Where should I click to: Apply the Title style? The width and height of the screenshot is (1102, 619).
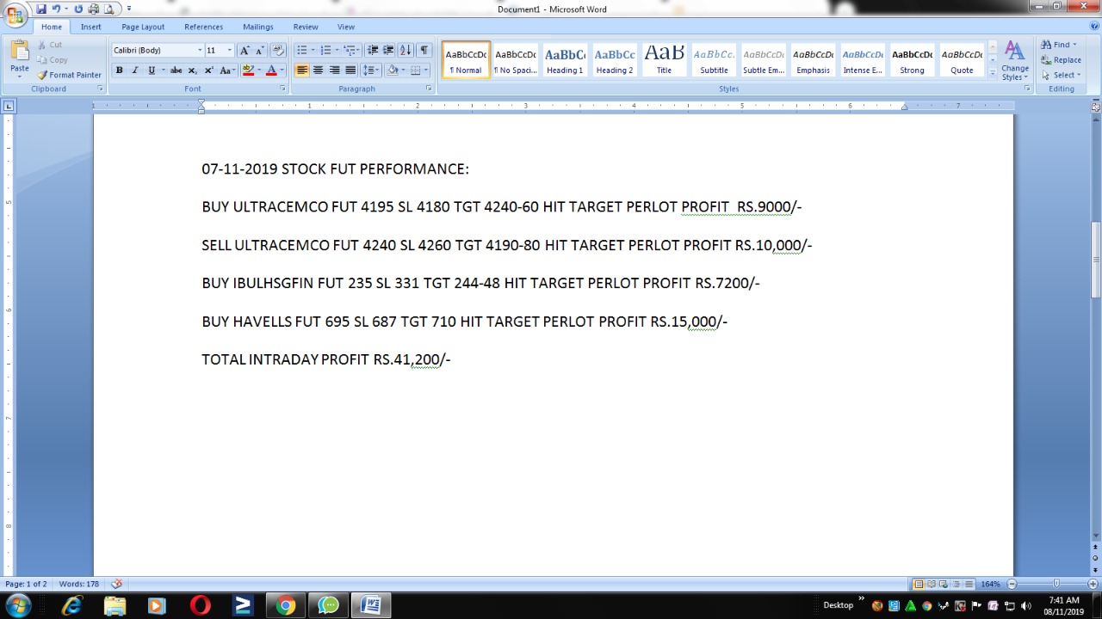pyautogui.click(x=664, y=60)
